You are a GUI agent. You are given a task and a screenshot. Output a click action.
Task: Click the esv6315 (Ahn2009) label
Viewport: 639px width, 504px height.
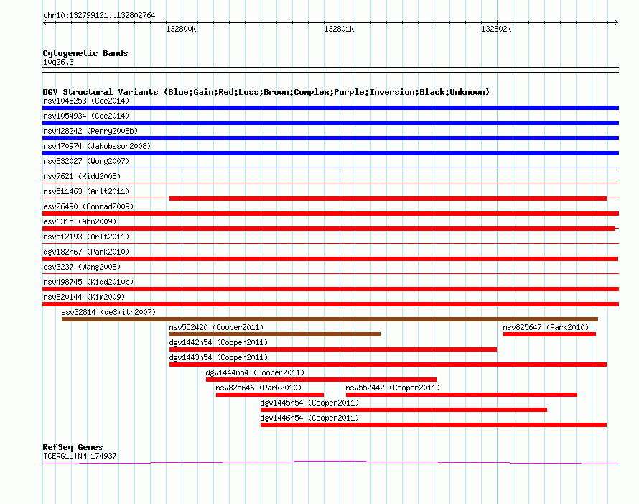tap(80, 221)
